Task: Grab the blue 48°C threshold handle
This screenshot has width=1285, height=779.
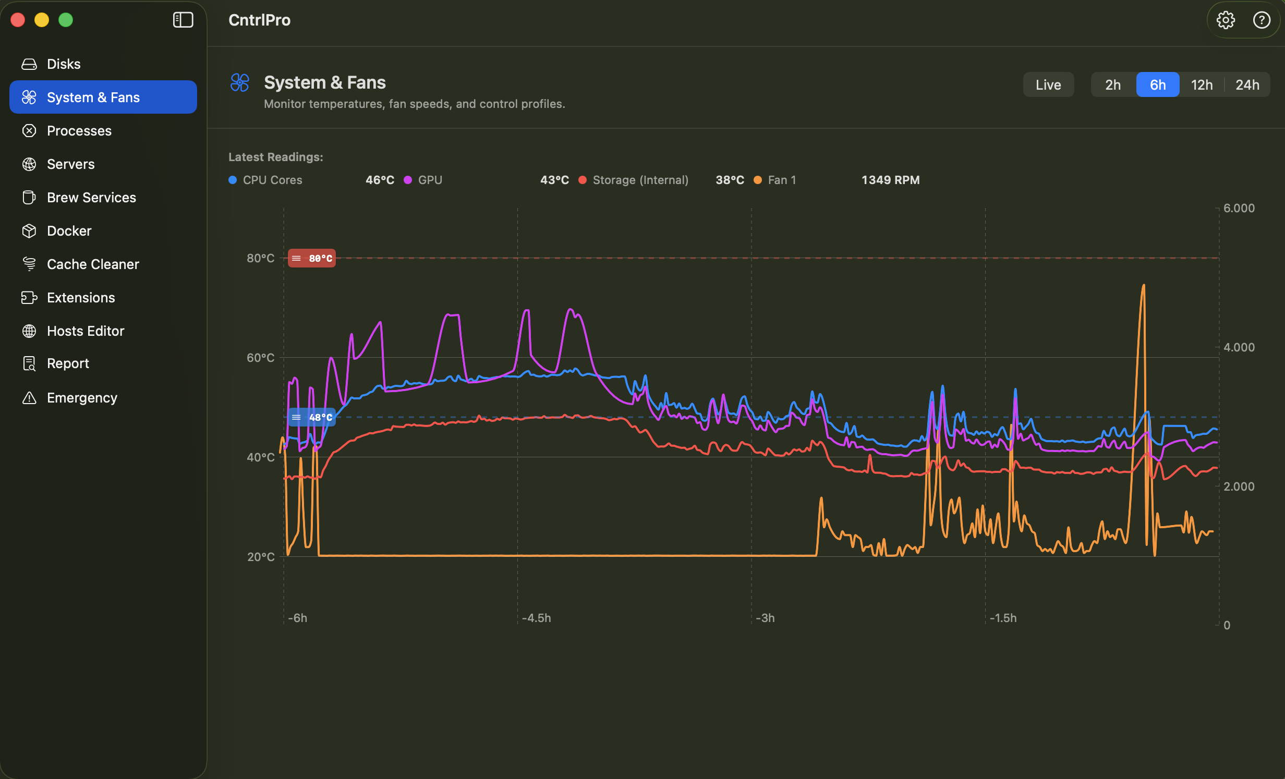Action: pos(312,417)
